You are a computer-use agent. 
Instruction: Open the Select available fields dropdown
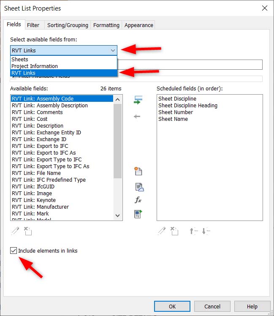click(63, 50)
